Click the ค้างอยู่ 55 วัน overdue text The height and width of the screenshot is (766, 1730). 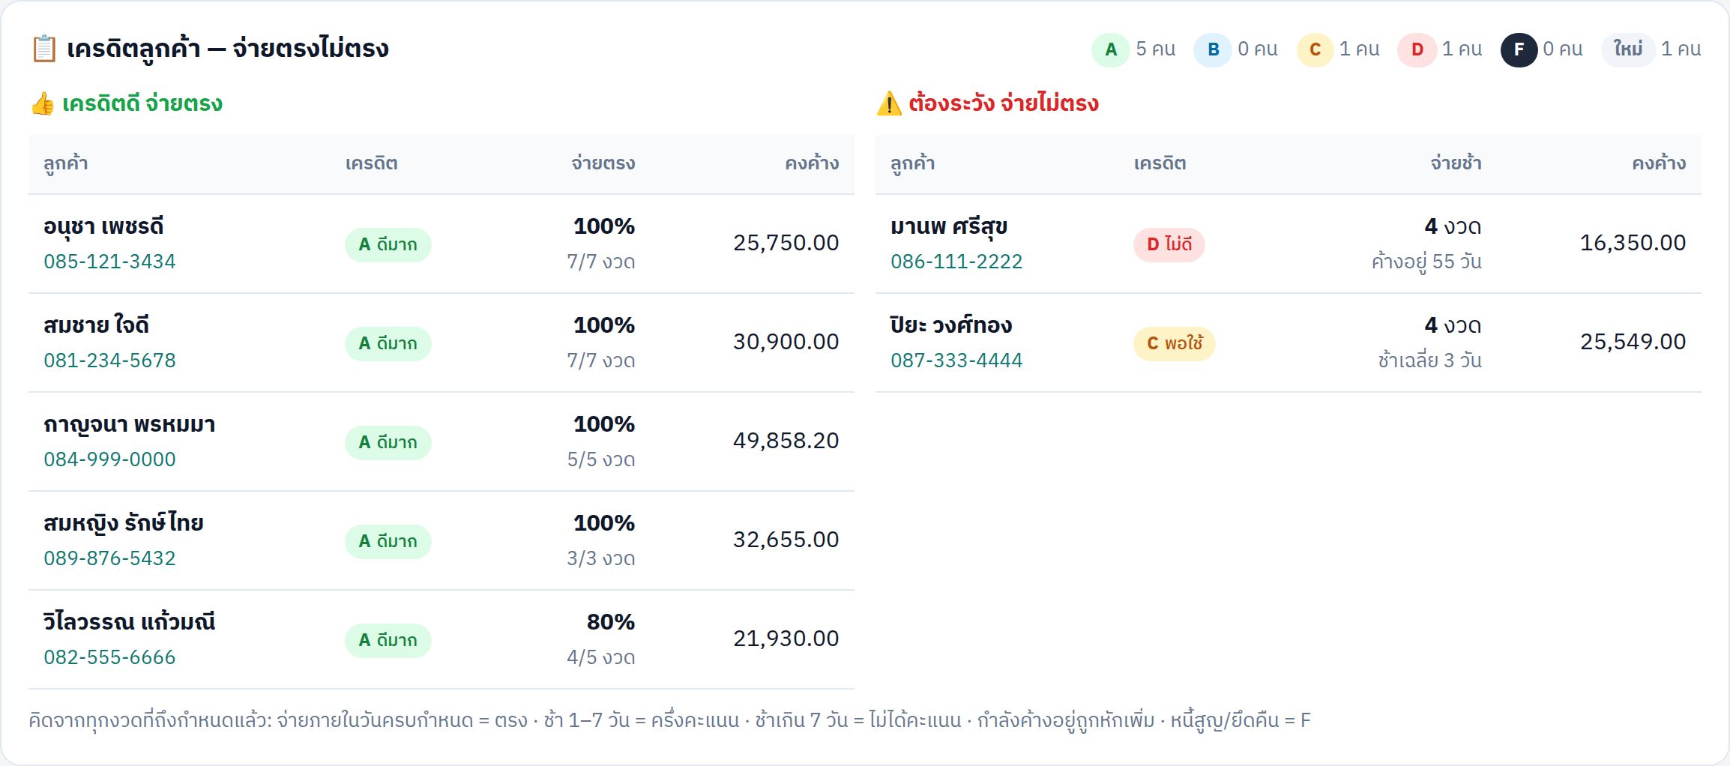click(x=1426, y=262)
